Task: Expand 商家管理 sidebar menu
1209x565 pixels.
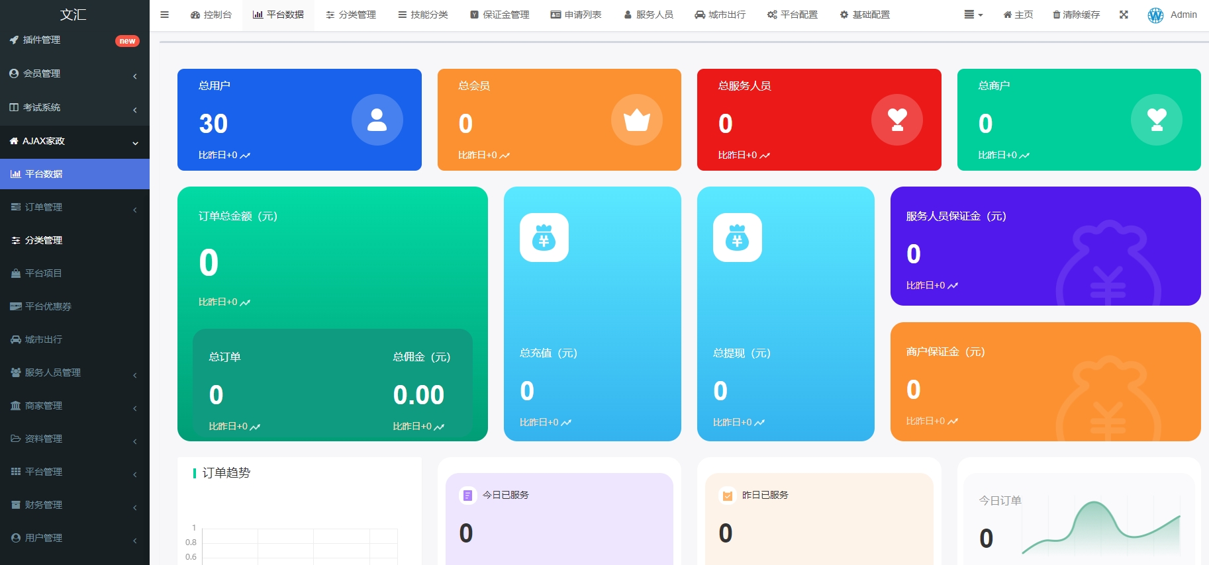Action: tap(75, 406)
